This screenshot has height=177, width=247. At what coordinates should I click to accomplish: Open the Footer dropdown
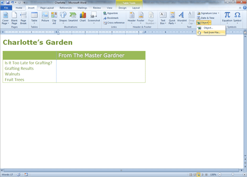(x=141, y=18)
